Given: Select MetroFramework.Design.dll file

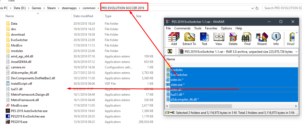Looking at the screenshot, I should tap(30, 95).
